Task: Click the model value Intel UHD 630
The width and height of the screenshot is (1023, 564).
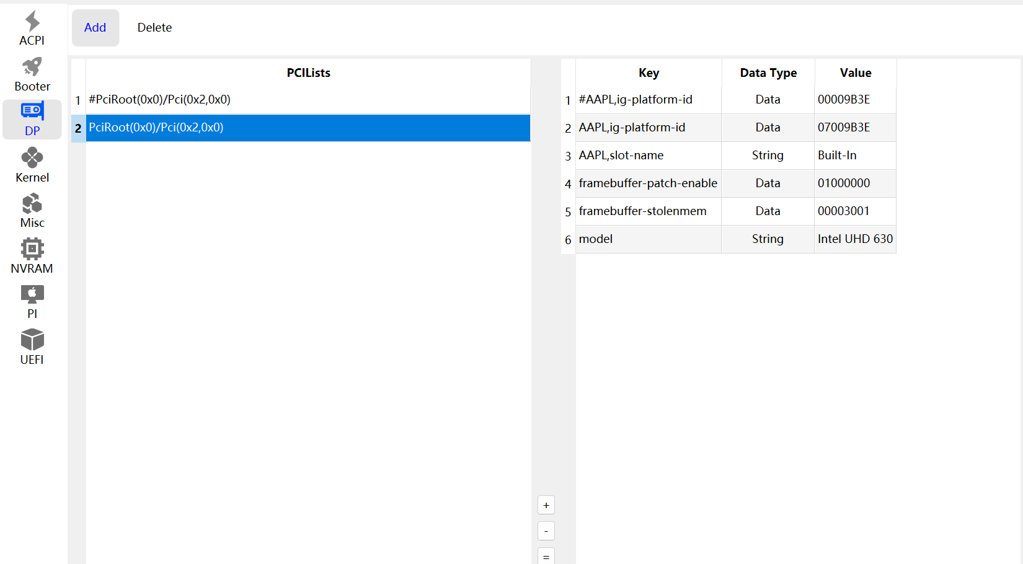Action: pyautogui.click(x=854, y=239)
